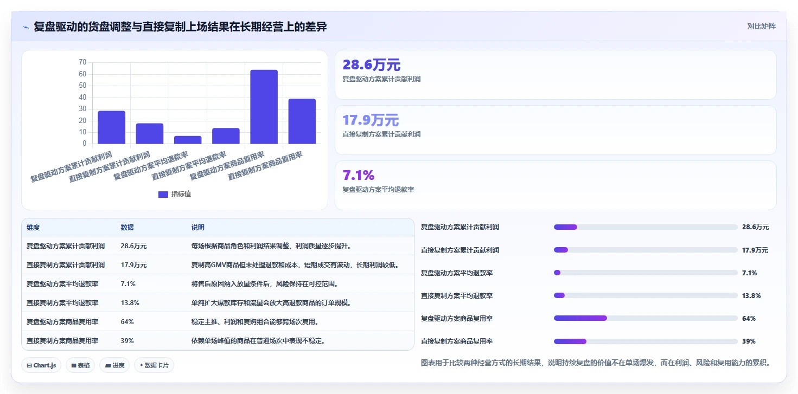Click the description starting 单纯扩大爆款库存
Screen dimensions: 798x394
272,303
